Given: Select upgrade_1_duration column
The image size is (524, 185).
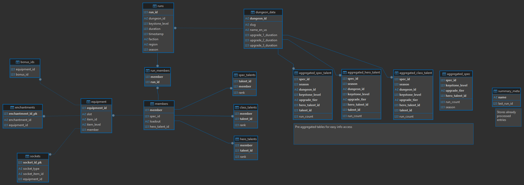Looking at the screenshot, I should click(x=263, y=35).
